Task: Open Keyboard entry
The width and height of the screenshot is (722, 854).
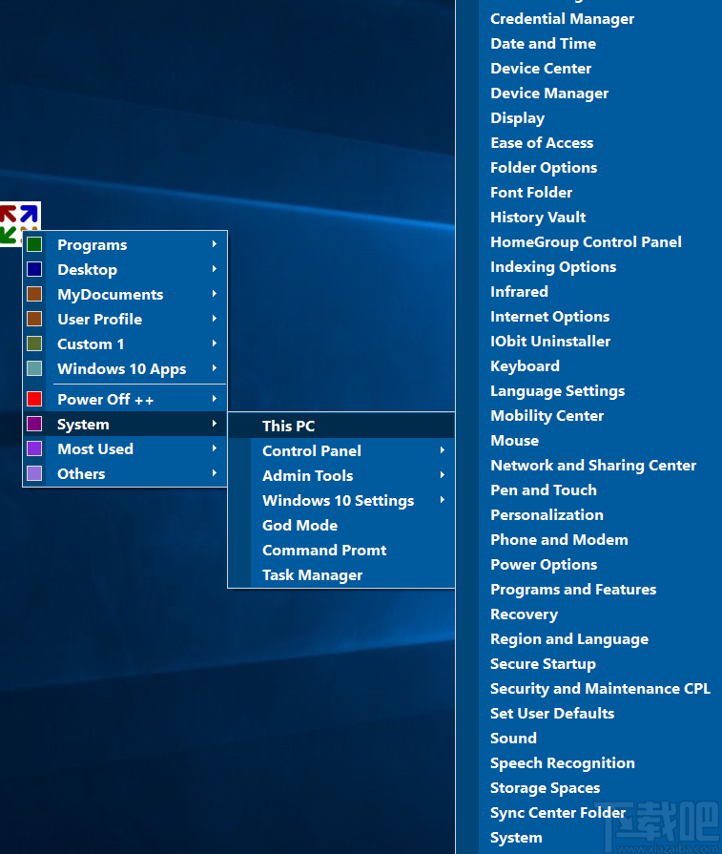Action: (525, 366)
